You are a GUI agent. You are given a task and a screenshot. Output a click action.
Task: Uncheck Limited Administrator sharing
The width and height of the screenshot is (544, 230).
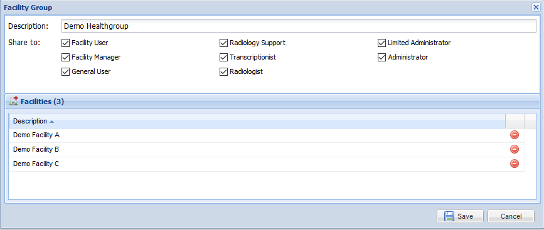[x=381, y=43]
